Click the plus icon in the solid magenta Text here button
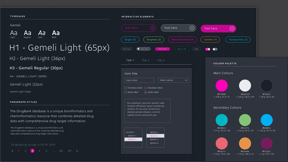 [232, 29]
